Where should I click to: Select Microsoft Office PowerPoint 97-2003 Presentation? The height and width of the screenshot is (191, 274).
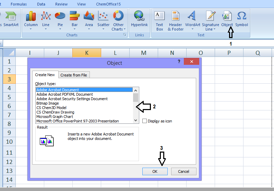pos(84,121)
